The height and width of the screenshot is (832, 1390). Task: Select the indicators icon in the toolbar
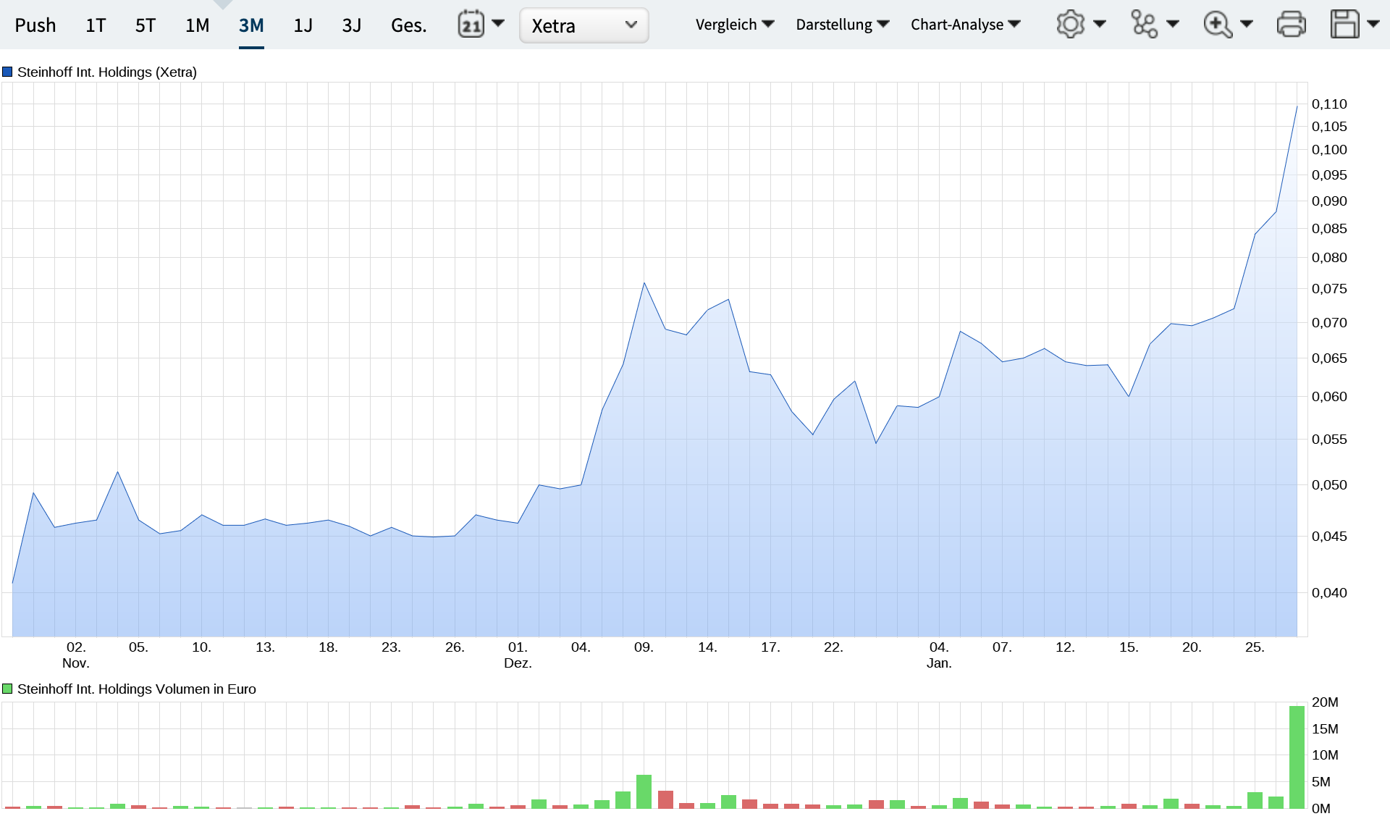(1145, 24)
